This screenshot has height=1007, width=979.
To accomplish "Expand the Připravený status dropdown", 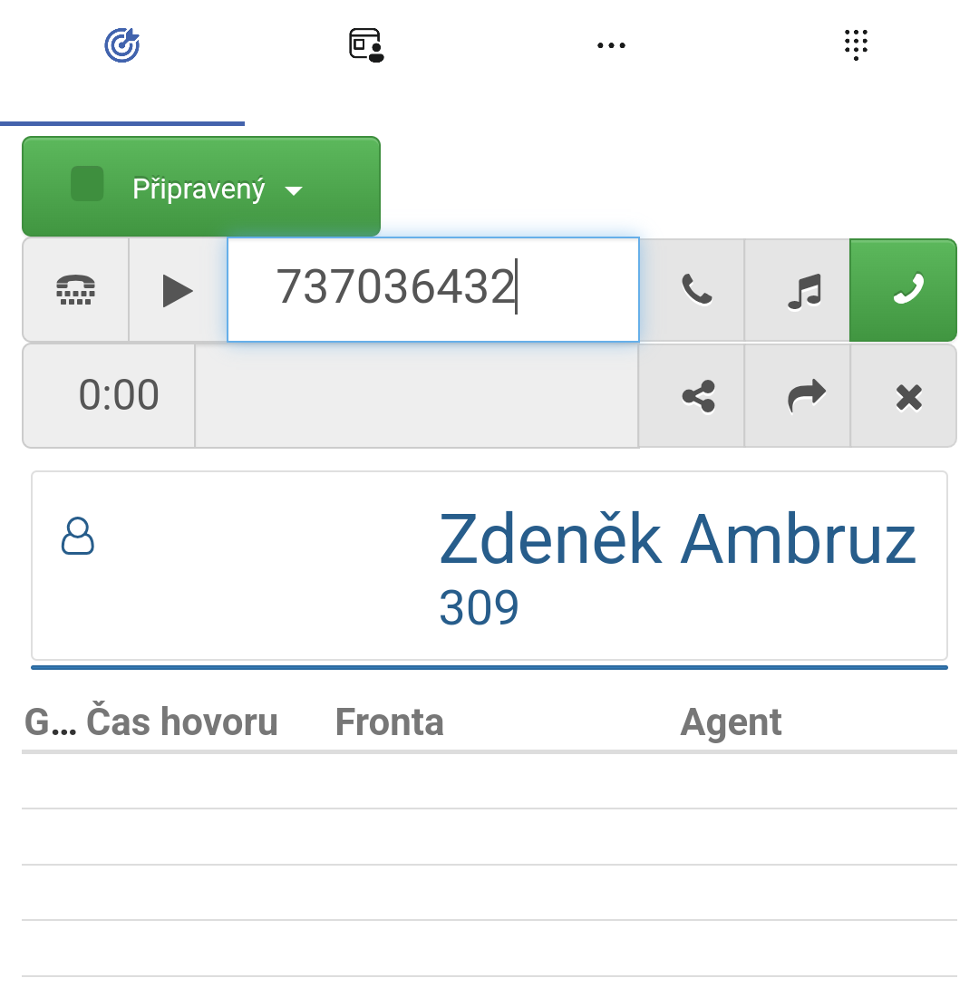I will point(201,187).
